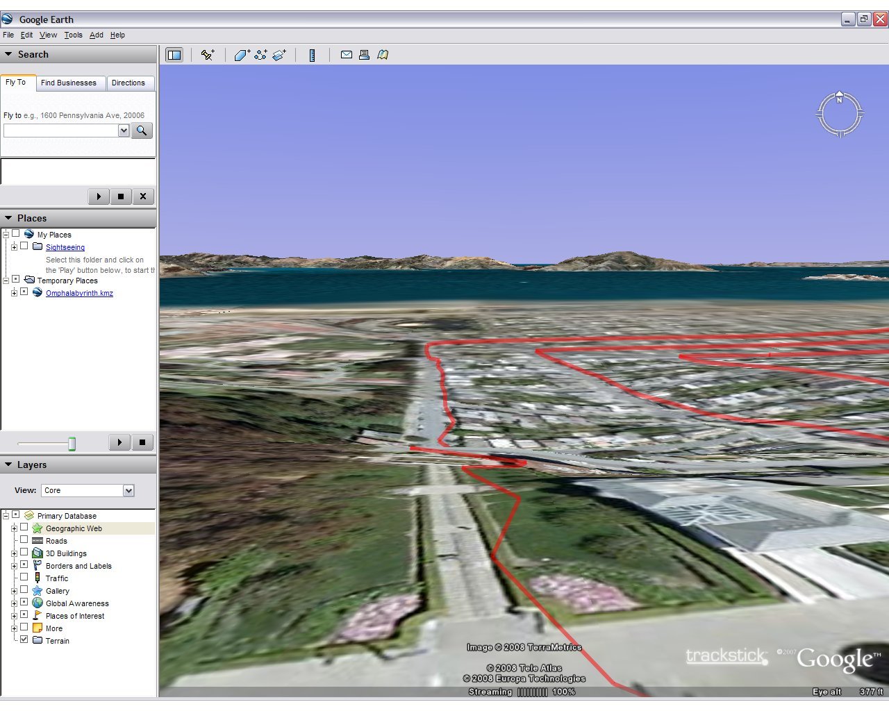Click the search magnifier button
The height and width of the screenshot is (711, 889).
click(142, 131)
